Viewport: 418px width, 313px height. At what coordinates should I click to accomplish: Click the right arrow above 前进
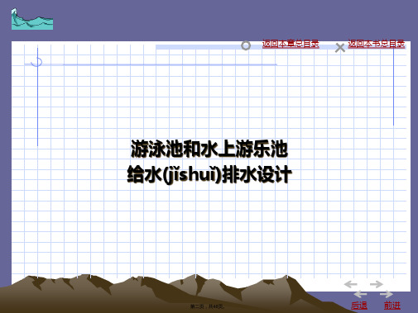coord(387,294)
